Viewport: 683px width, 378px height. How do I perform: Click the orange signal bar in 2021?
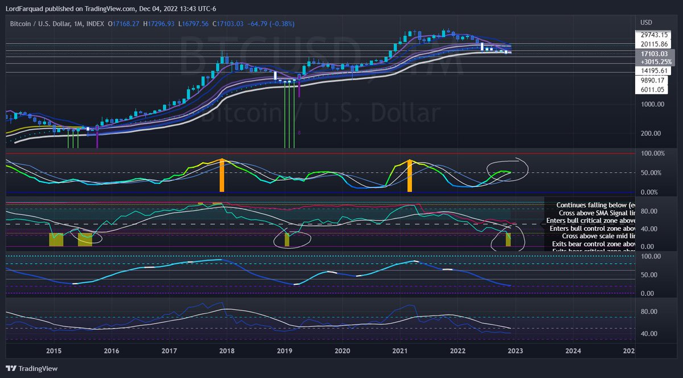[x=409, y=175]
